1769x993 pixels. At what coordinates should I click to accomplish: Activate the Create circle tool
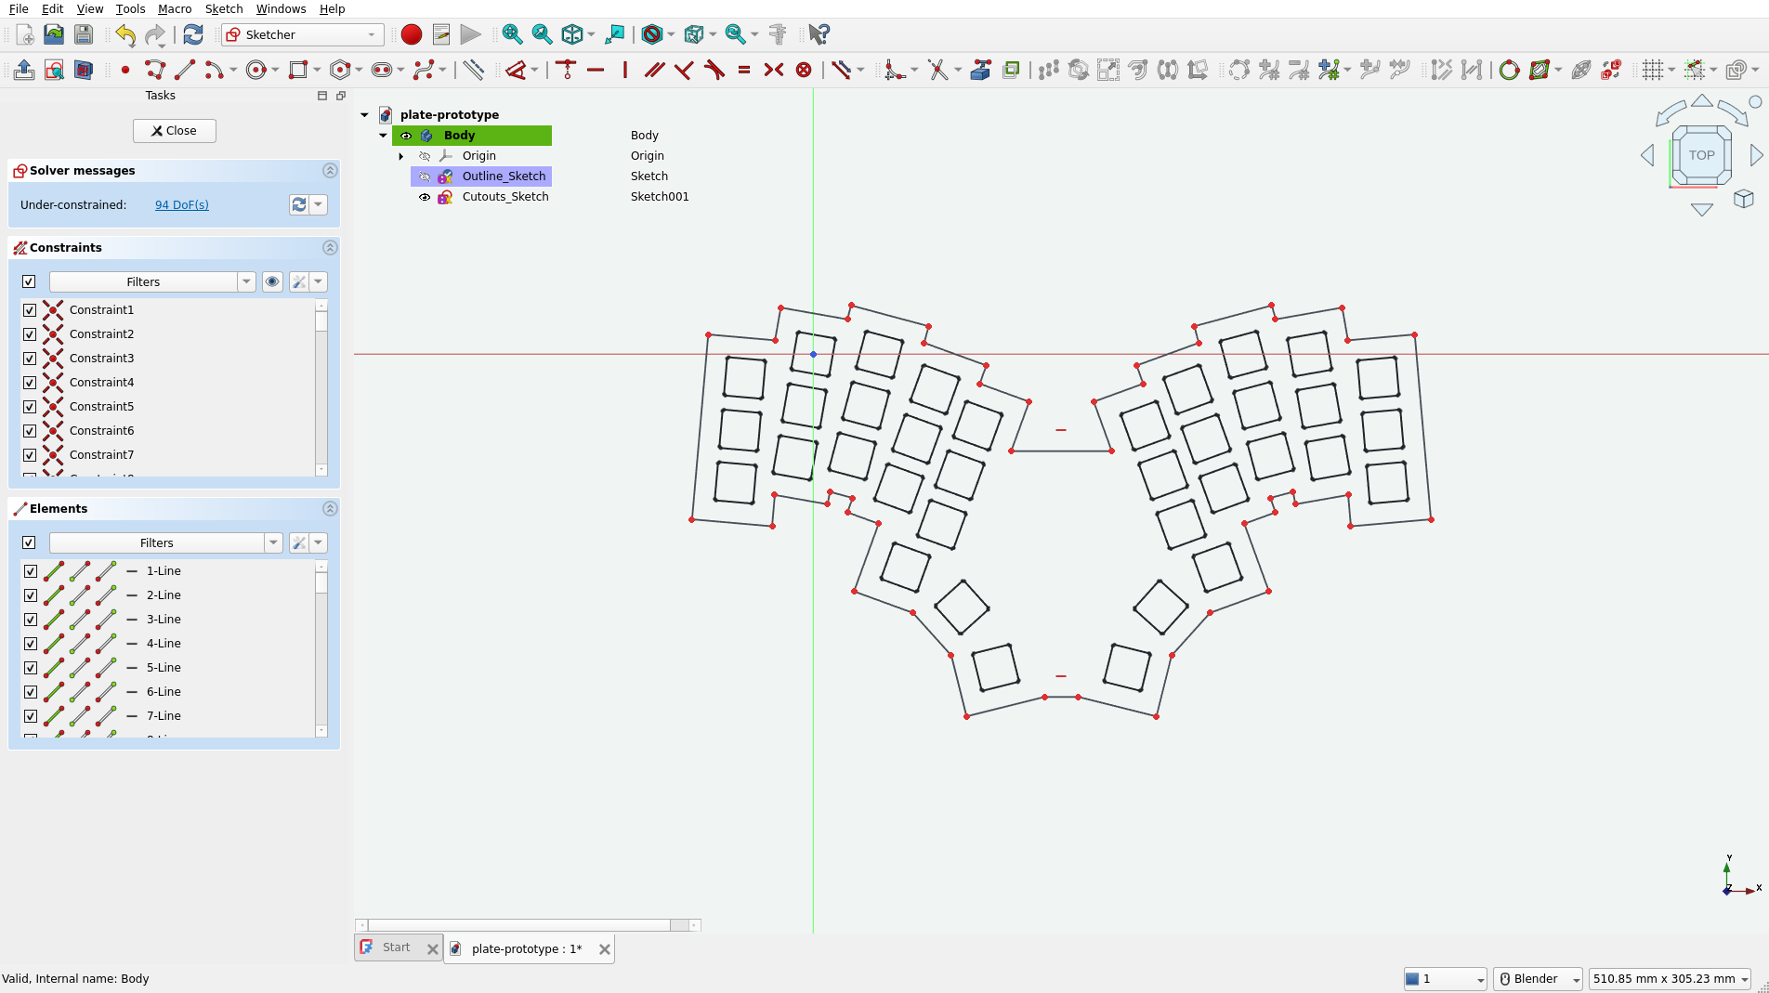(x=256, y=70)
